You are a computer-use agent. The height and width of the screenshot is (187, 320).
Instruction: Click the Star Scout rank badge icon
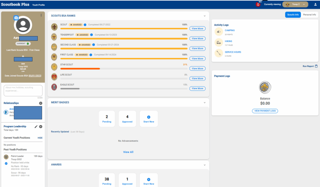tap(54, 67)
